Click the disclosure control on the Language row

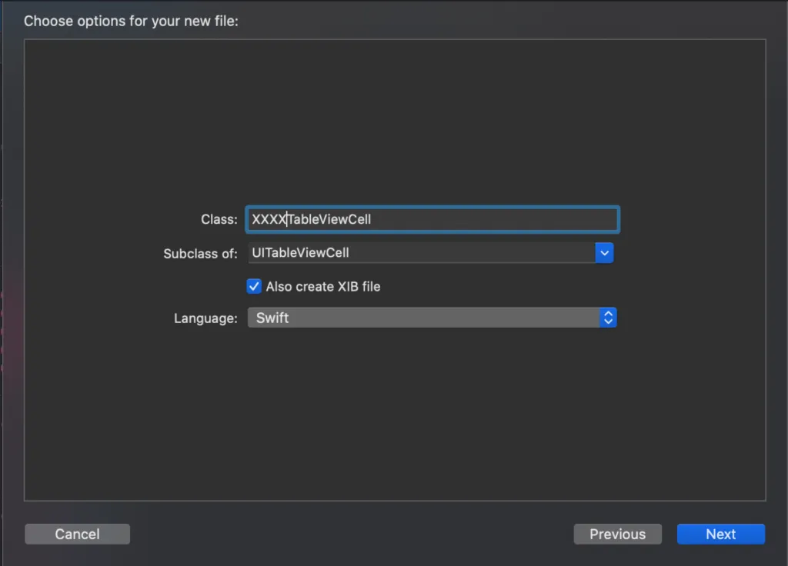(x=608, y=317)
